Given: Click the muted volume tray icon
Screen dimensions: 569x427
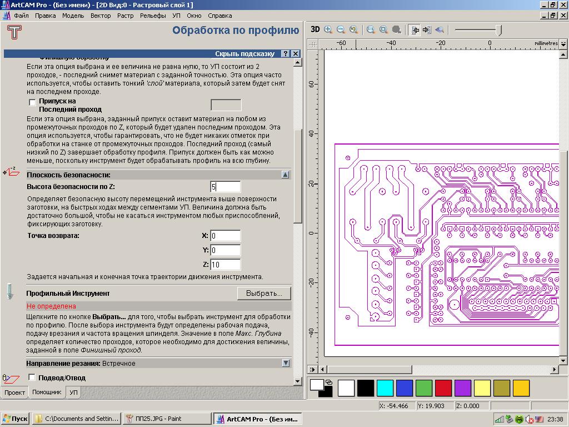Looking at the screenshot, I should point(529,419).
